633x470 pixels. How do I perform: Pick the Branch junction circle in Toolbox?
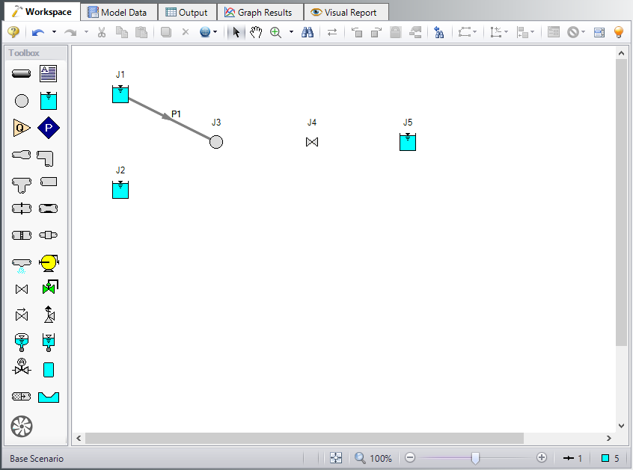[x=22, y=101]
